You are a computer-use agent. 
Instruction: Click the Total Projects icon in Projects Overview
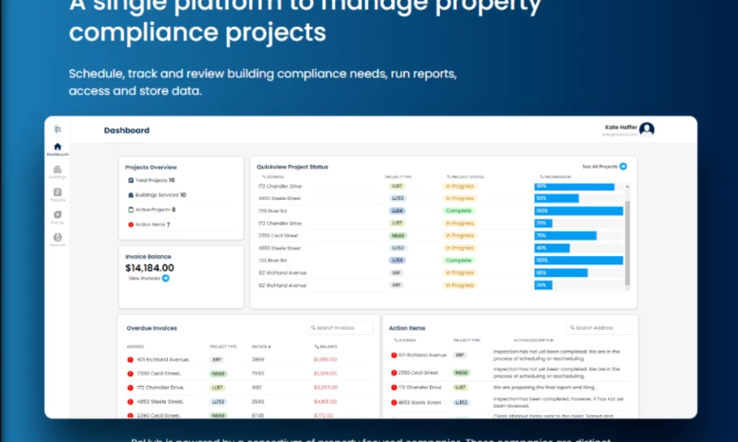131,180
